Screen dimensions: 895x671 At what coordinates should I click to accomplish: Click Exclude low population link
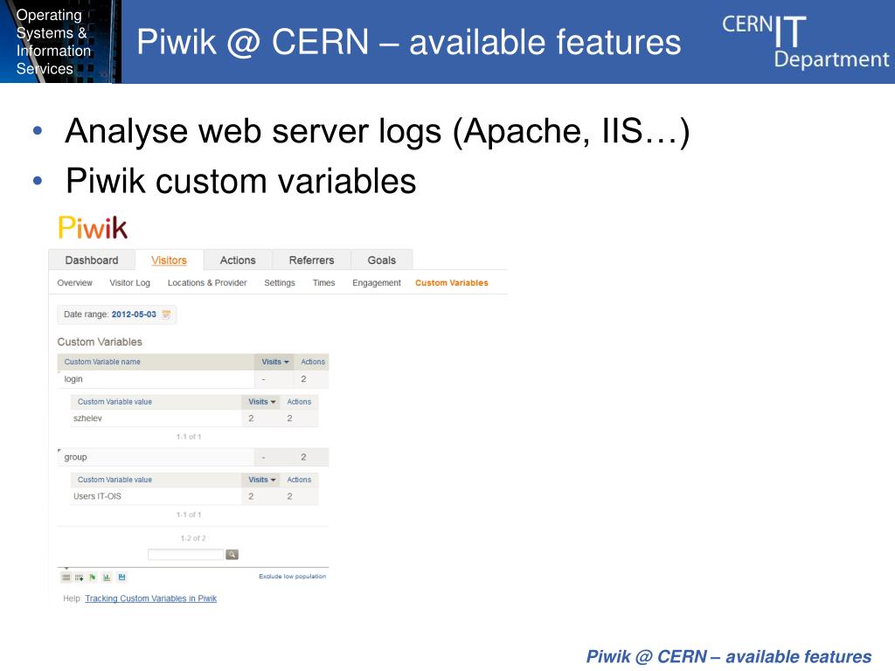point(292,577)
